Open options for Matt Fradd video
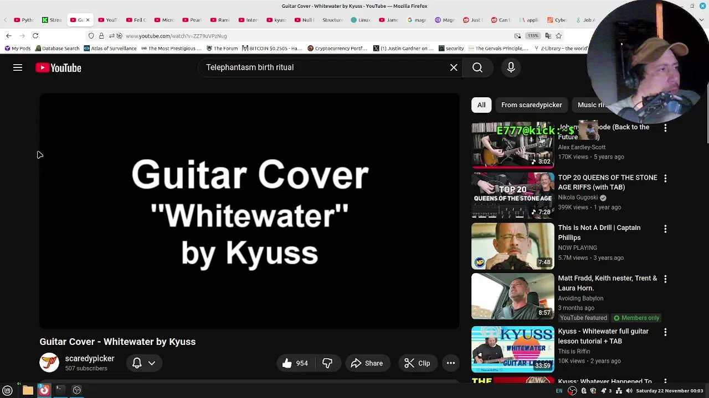Image resolution: width=709 pixels, height=398 pixels. pyautogui.click(x=665, y=279)
